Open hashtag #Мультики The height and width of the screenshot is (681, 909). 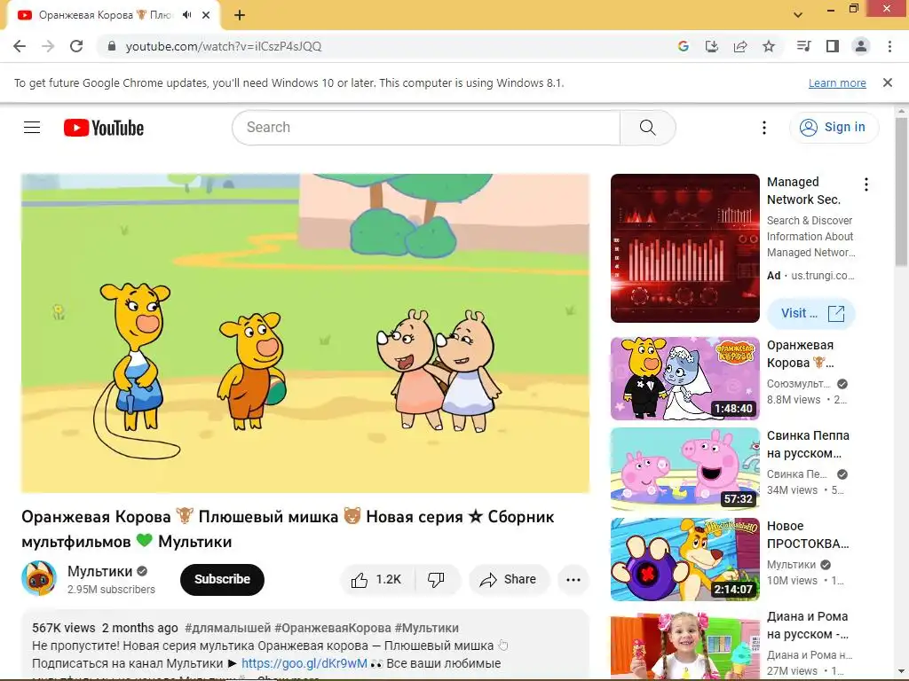pos(427,628)
